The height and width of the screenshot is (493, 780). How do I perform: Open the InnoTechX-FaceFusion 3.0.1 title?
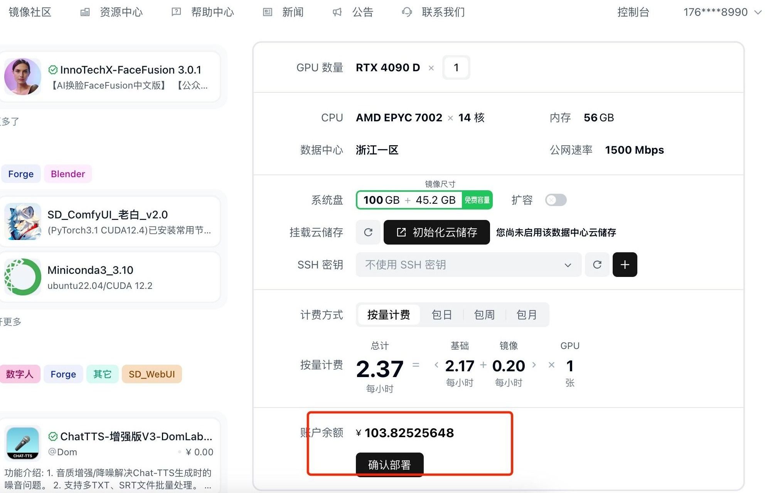131,70
